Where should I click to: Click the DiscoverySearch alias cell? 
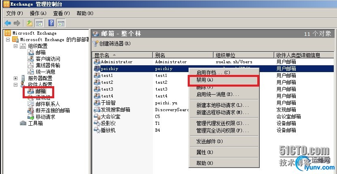tap(172, 110)
